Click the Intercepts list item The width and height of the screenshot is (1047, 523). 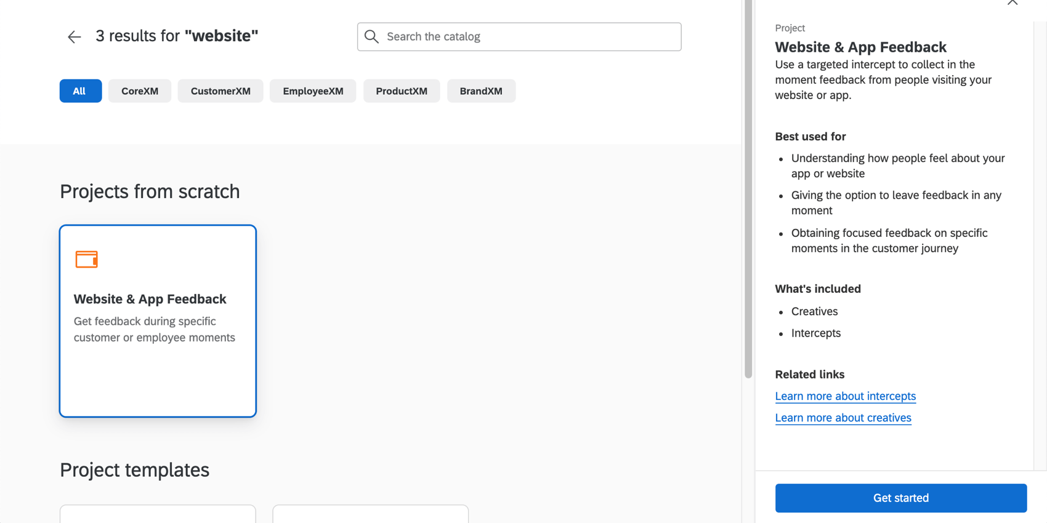point(815,333)
